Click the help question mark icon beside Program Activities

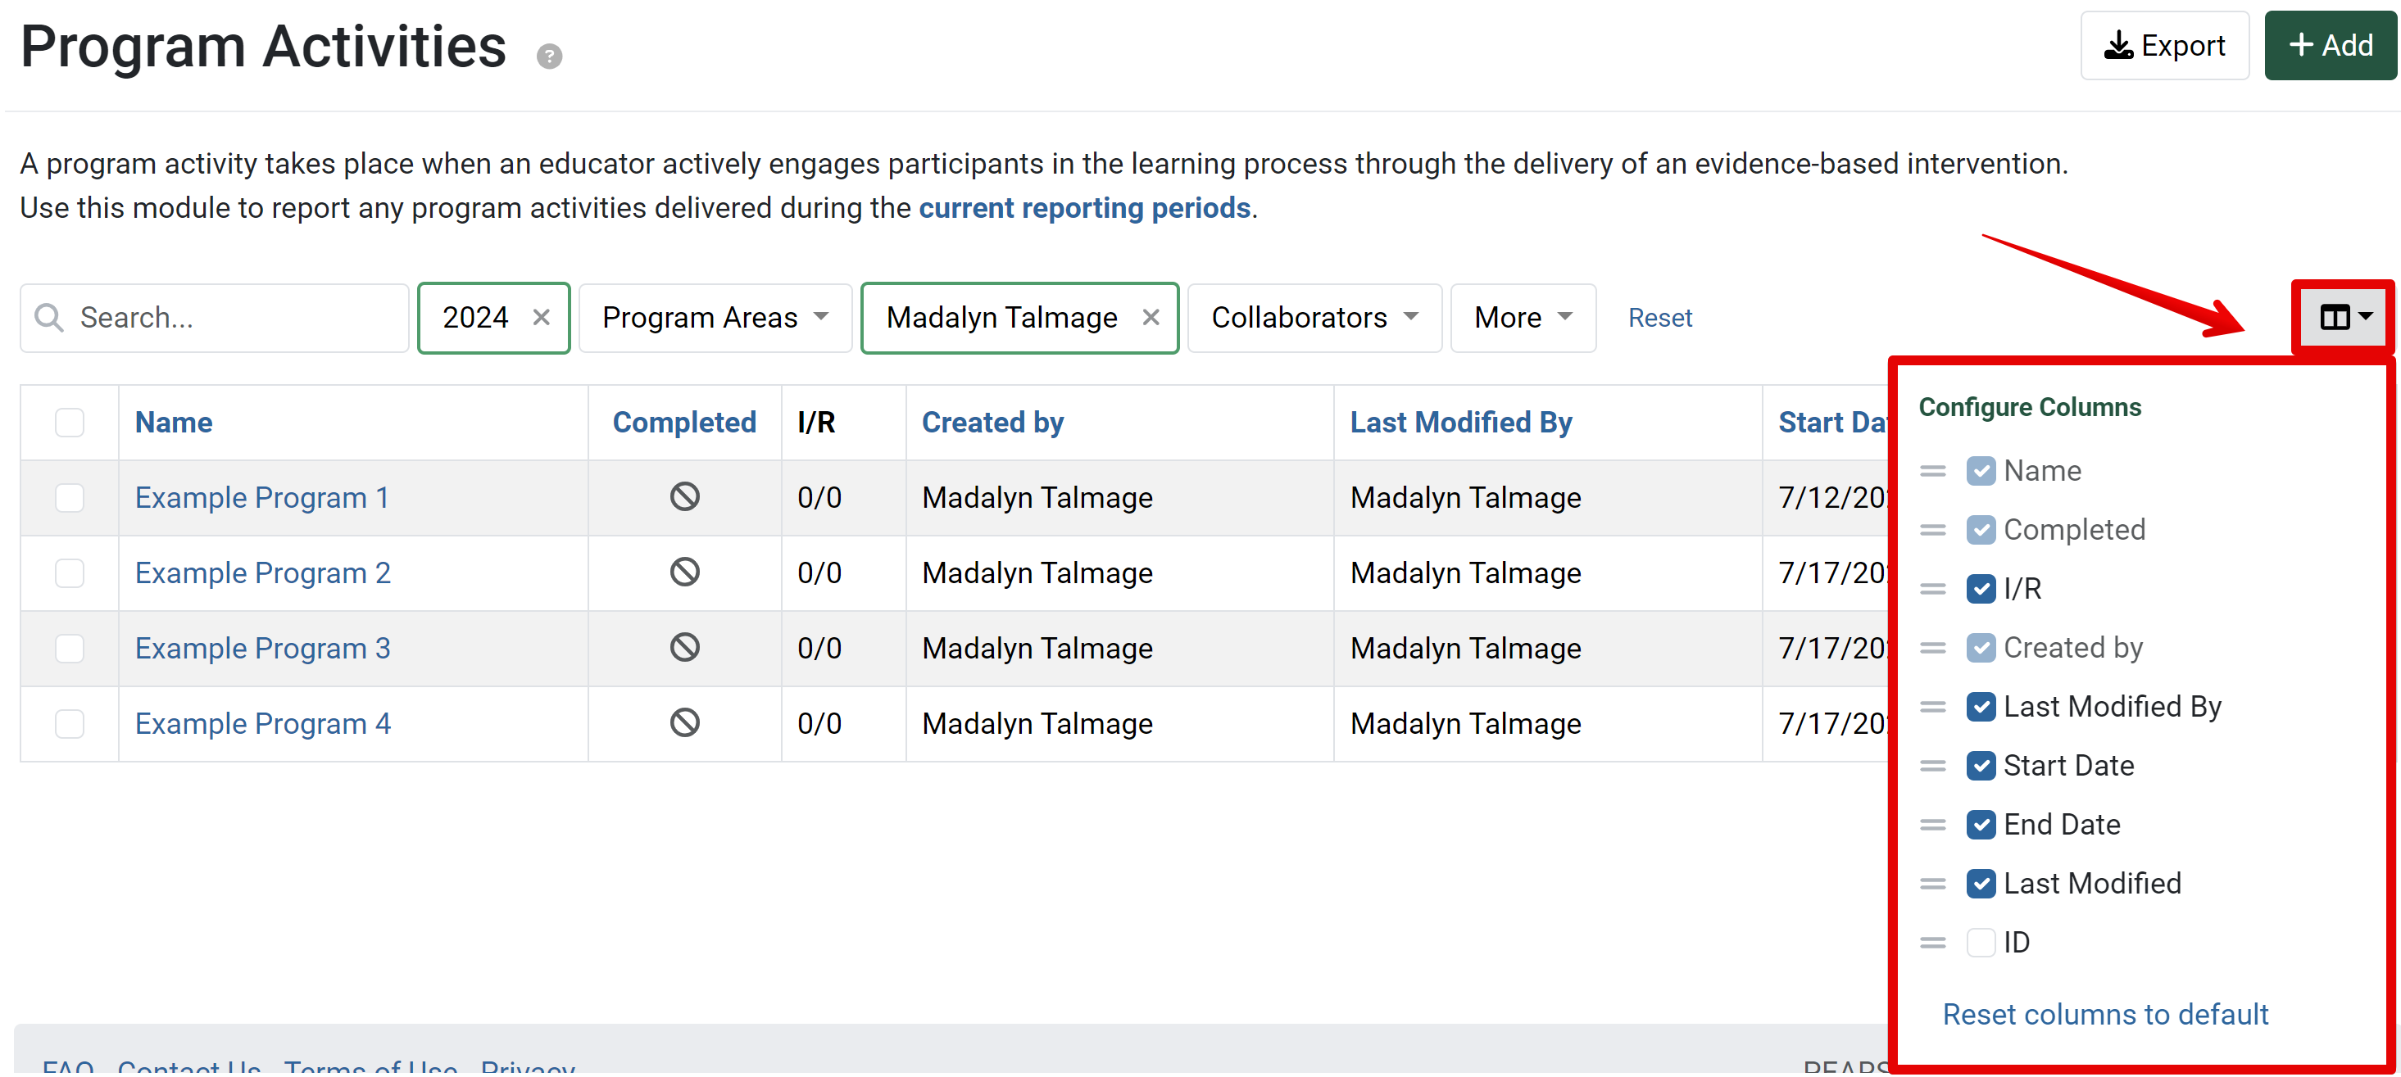[549, 57]
